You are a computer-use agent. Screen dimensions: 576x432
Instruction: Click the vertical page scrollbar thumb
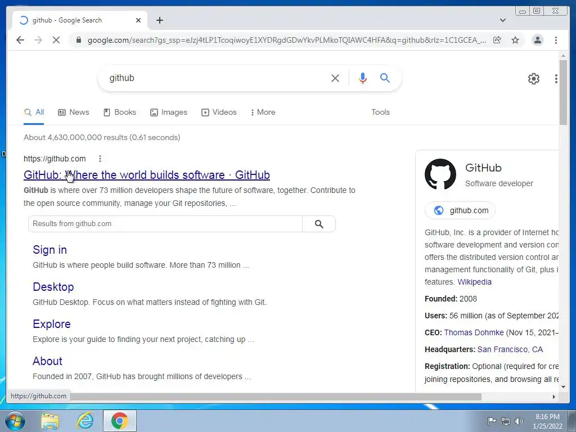[563, 92]
